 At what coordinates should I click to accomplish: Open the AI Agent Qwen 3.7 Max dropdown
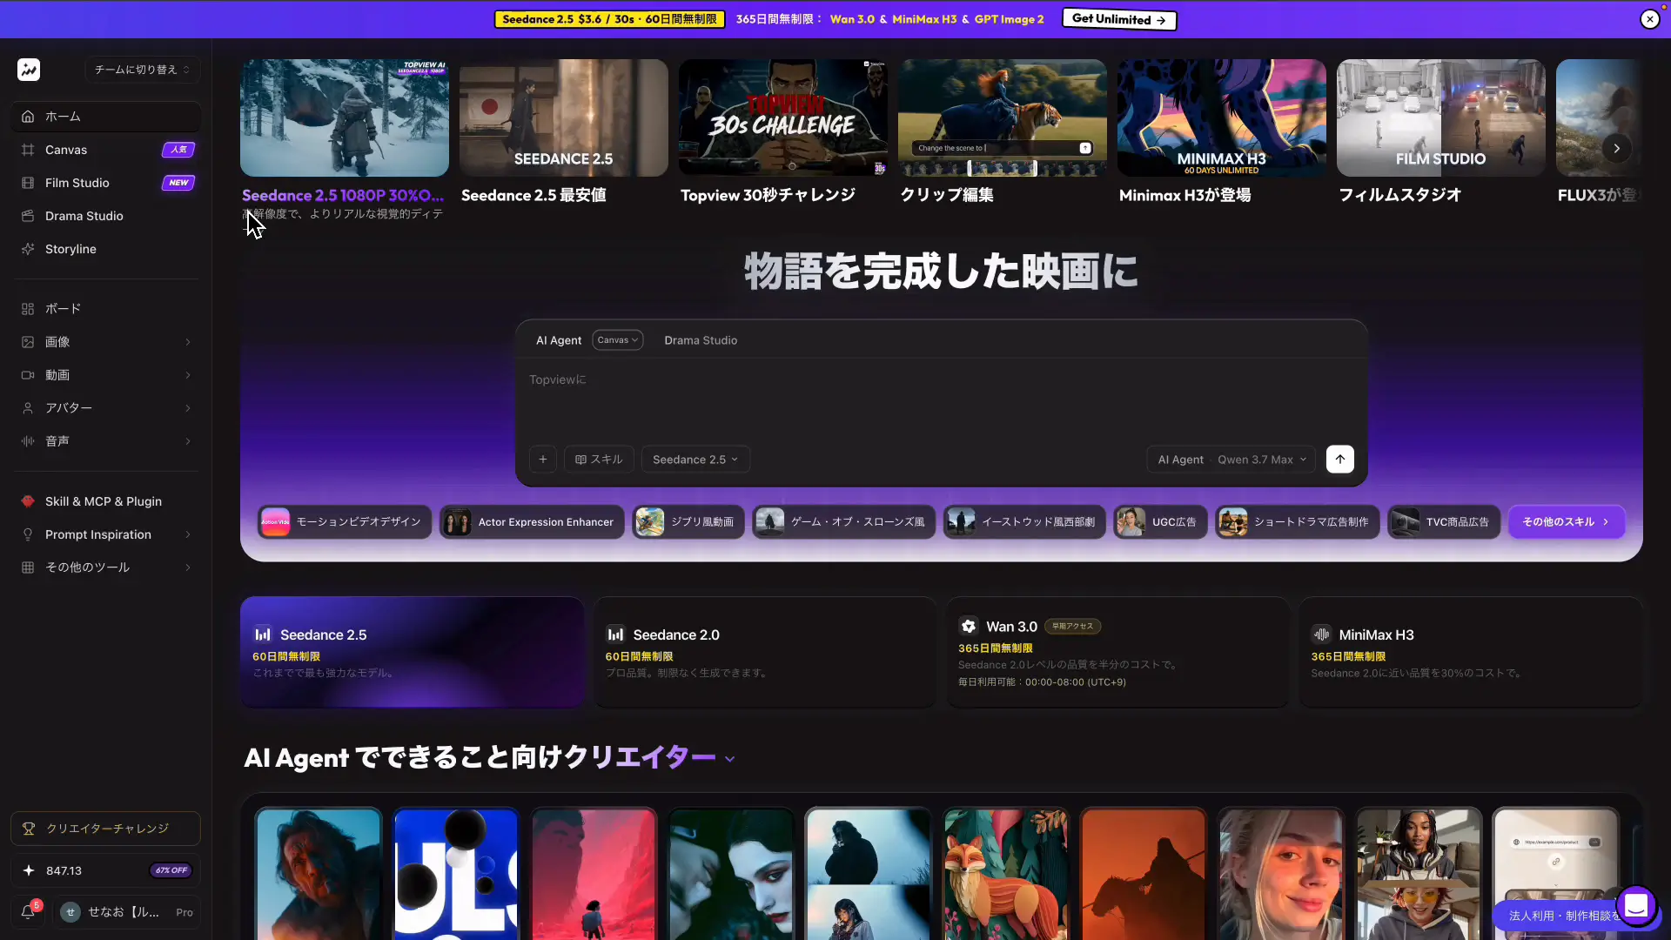(x=1231, y=460)
